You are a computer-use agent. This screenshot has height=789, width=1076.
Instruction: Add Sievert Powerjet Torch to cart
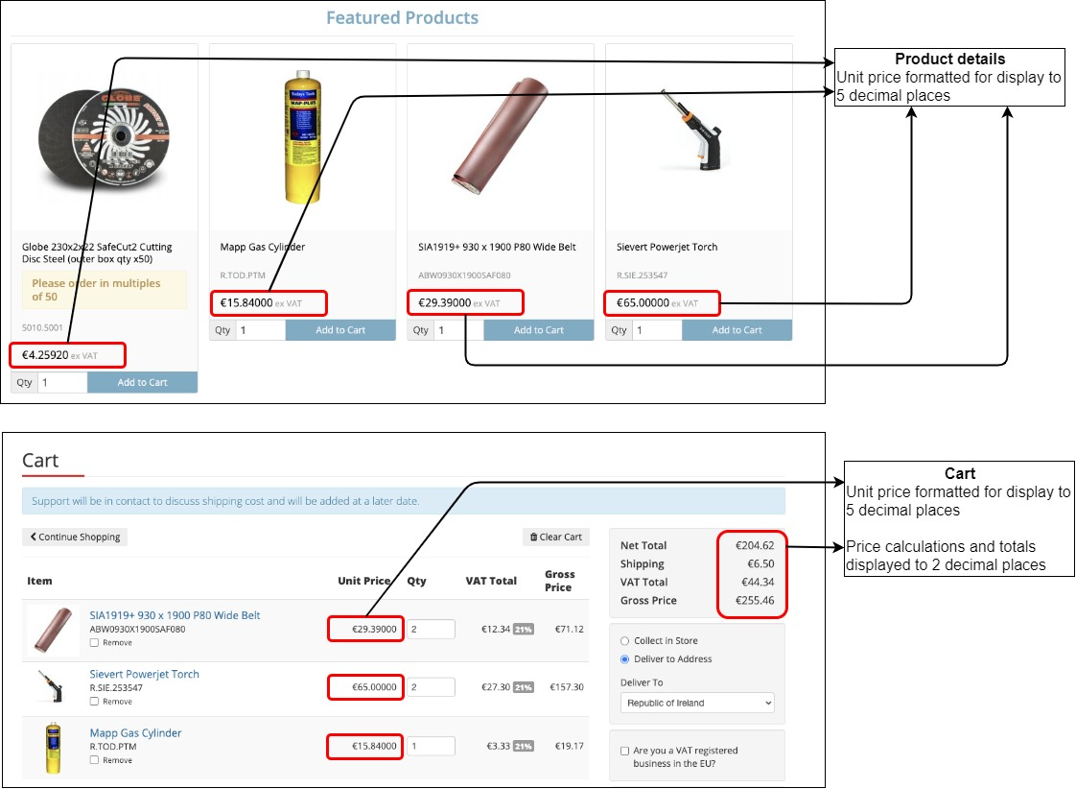(x=737, y=330)
